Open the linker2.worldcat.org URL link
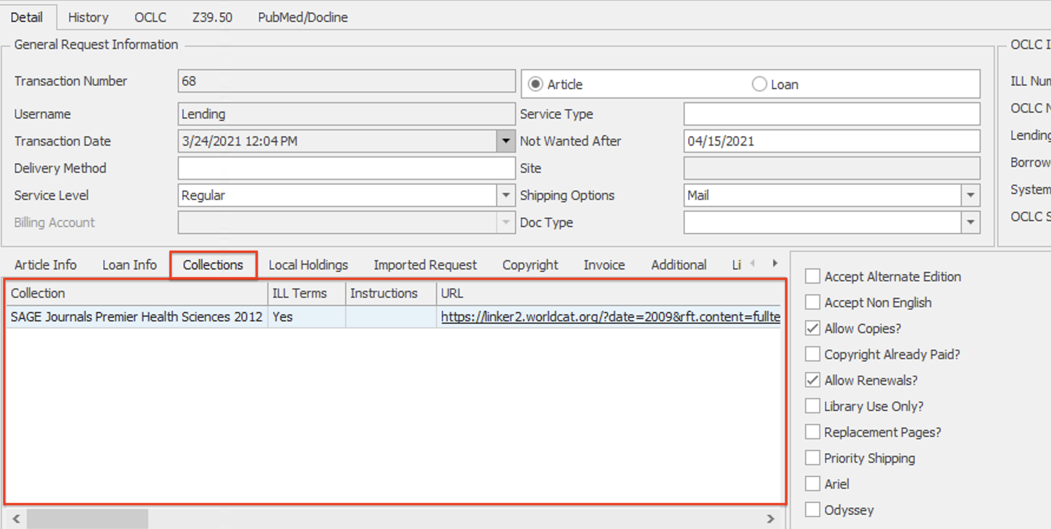1051x529 pixels. [610, 317]
